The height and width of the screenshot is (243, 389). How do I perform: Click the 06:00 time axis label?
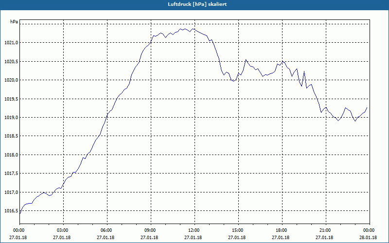pos(107,230)
